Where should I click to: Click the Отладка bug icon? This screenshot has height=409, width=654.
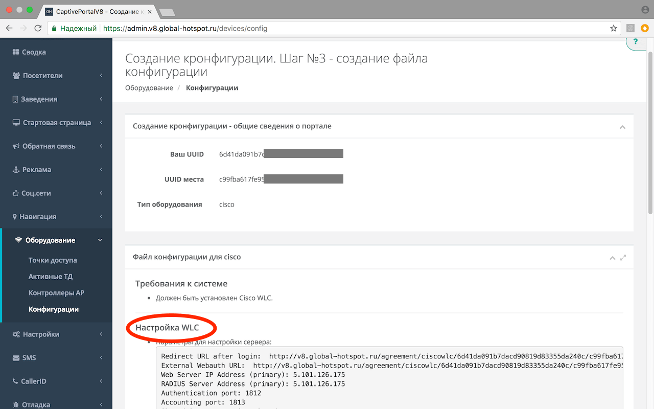click(16, 405)
